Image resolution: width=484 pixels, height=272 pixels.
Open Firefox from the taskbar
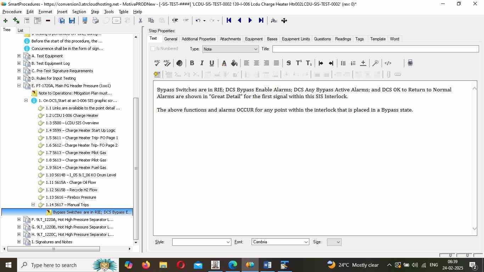point(146,265)
